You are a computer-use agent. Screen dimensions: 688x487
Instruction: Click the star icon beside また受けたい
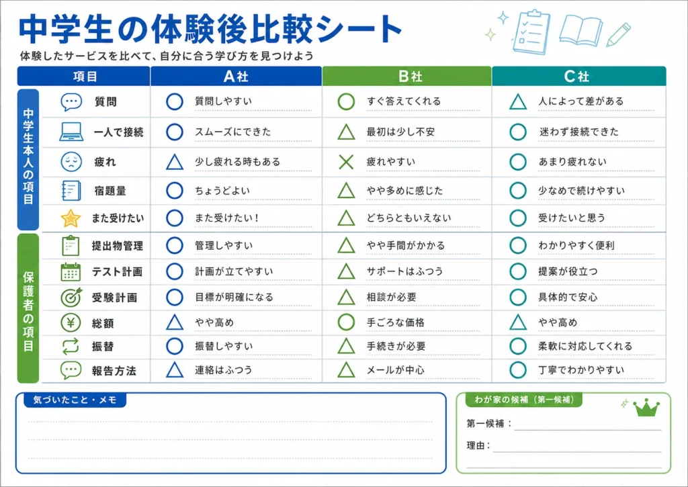tap(71, 218)
